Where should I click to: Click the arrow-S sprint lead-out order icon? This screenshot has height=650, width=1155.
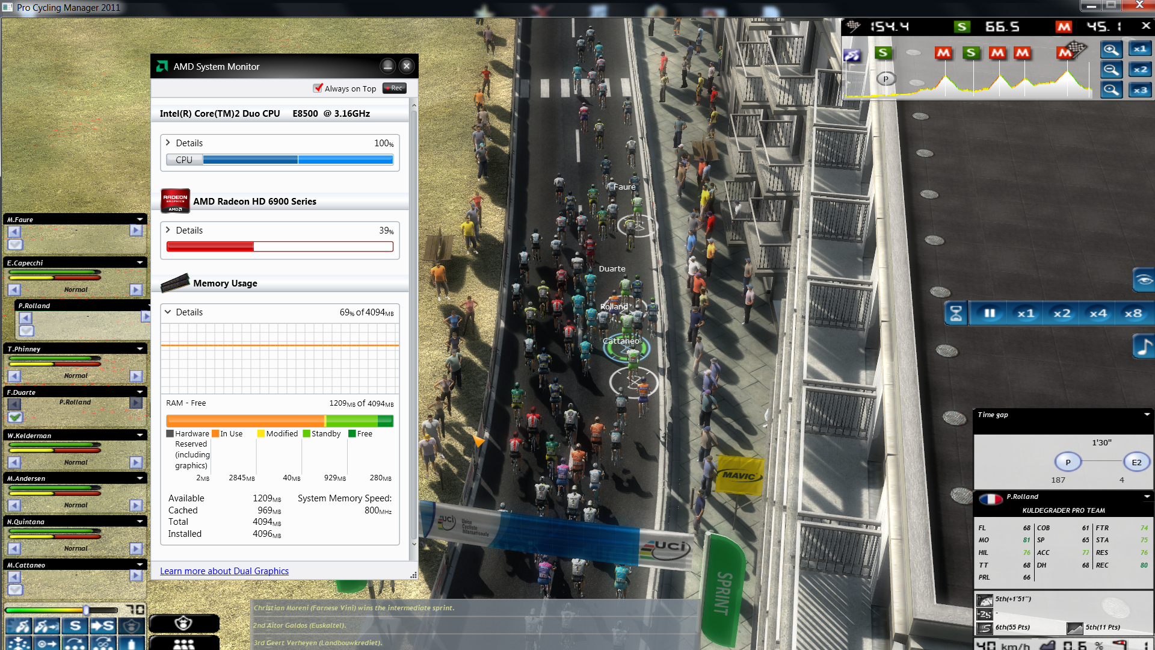(x=103, y=626)
